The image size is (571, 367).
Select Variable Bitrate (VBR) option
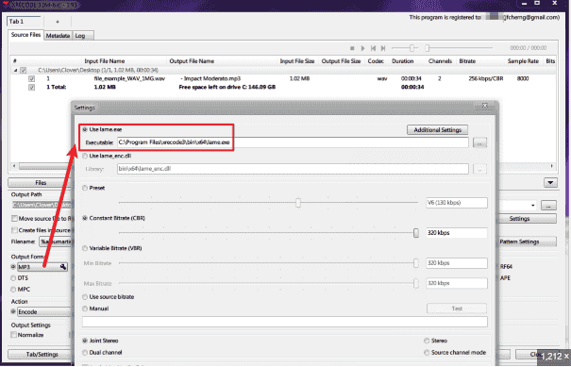pos(85,248)
